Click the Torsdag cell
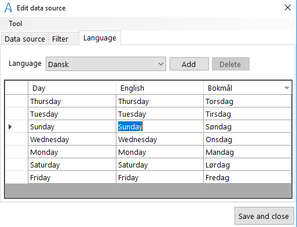 tap(247, 101)
